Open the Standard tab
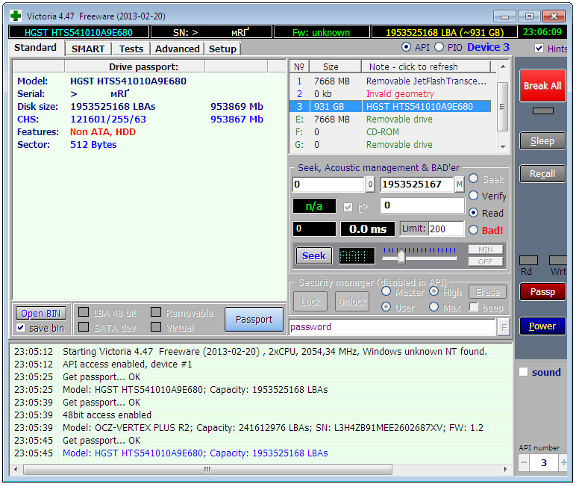Viewport: 576px width, 484px height. click(36, 48)
